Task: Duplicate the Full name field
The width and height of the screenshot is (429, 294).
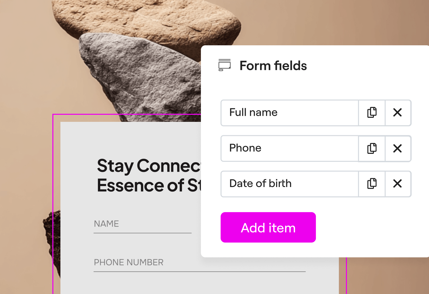Action: point(372,113)
